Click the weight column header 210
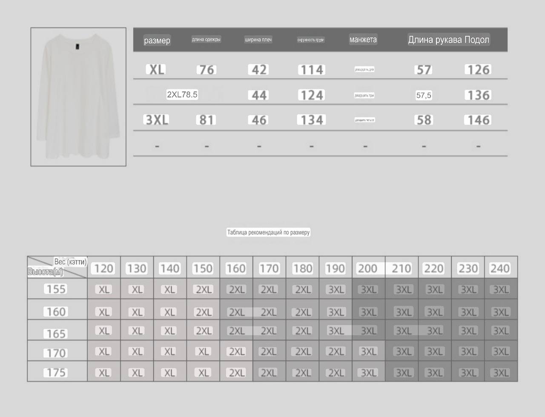The height and width of the screenshot is (417, 545). [402, 268]
